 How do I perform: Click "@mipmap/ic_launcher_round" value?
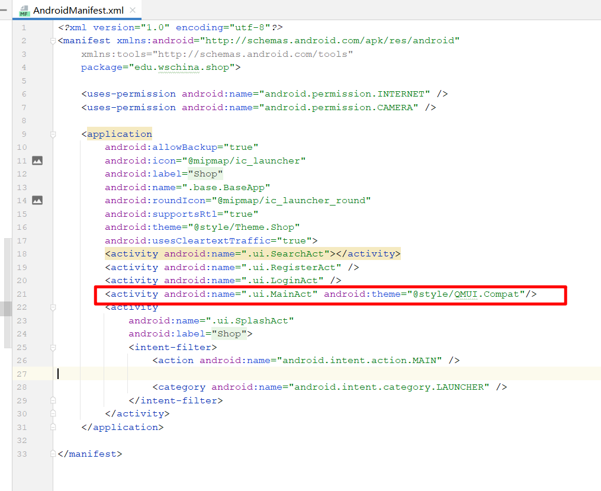(291, 201)
